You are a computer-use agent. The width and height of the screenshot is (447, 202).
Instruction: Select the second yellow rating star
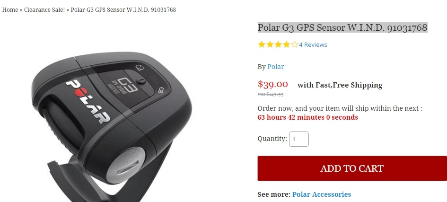tap(270, 44)
